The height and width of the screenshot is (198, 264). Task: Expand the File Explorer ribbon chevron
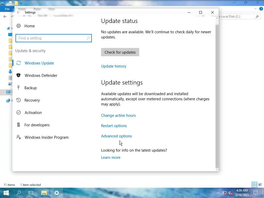pos(255,9)
